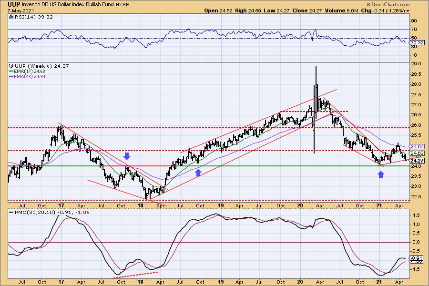Image resolution: width=429 pixels, height=286 pixels.
Task: Click the 90 level label on the RSI axis
Action: tap(414, 21)
